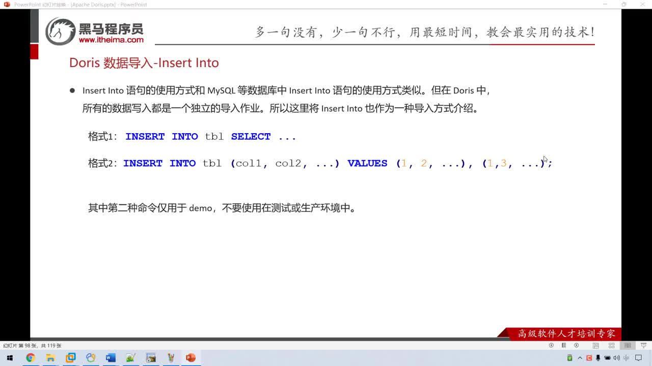
Task: Open green notepad-with-pencil app in taskbar
Action: pos(130,358)
